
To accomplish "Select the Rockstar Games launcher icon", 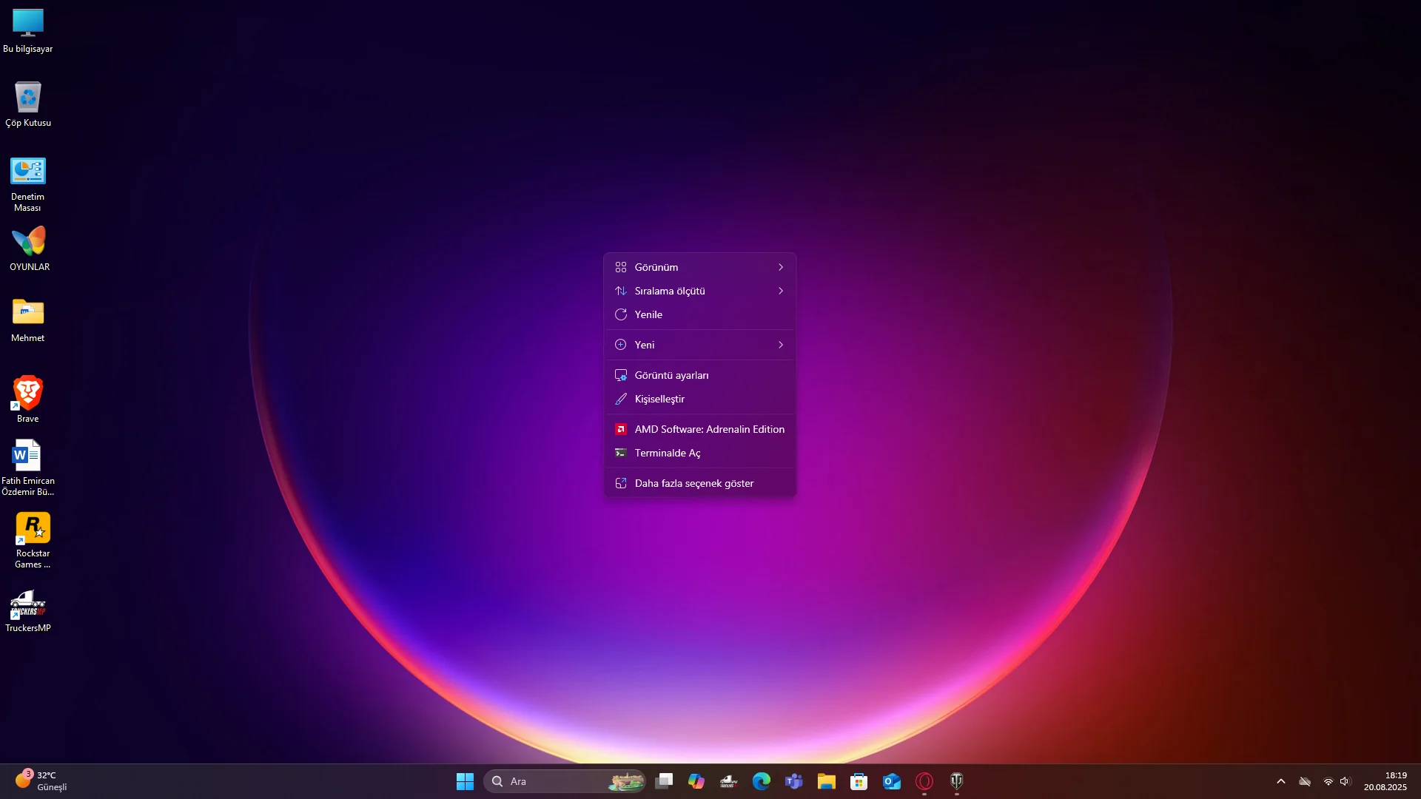I will tap(33, 529).
